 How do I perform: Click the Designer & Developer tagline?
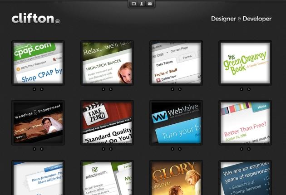pyautogui.click(x=242, y=19)
